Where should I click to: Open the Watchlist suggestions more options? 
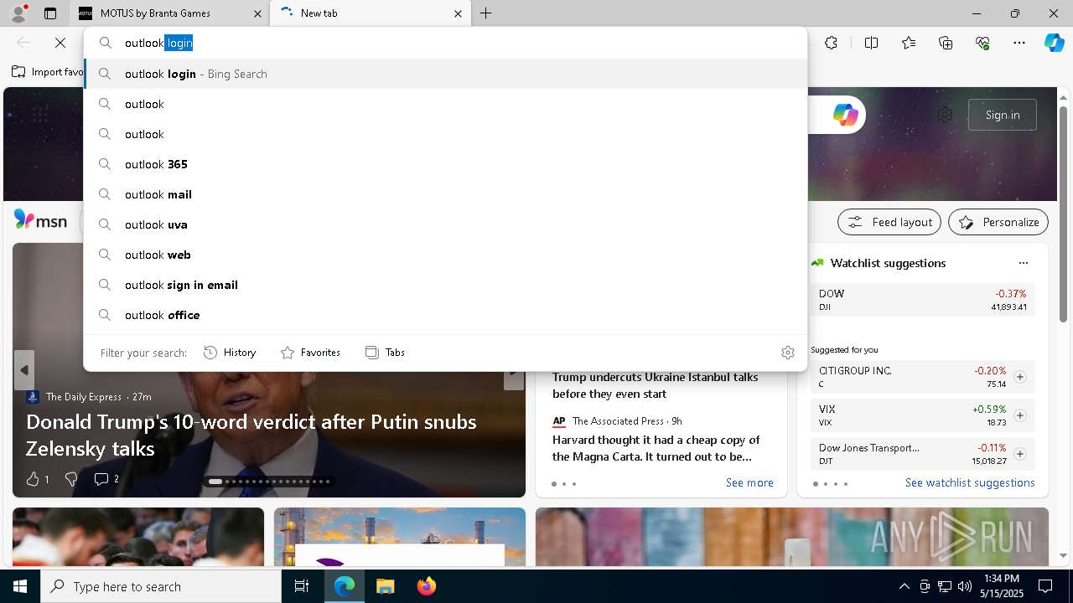point(1023,263)
